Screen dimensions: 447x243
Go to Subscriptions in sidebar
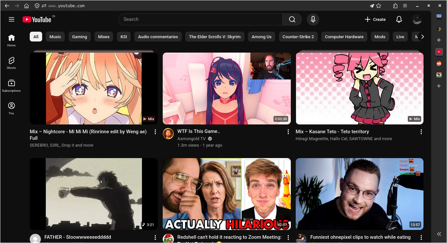coord(11,86)
